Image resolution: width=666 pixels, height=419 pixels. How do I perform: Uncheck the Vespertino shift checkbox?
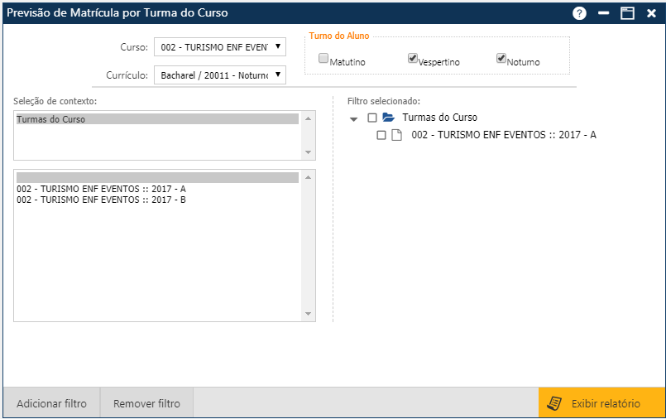pyautogui.click(x=413, y=59)
